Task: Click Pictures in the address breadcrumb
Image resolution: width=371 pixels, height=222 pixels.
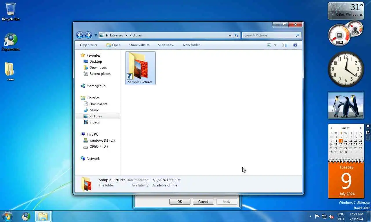Action: [136, 35]
